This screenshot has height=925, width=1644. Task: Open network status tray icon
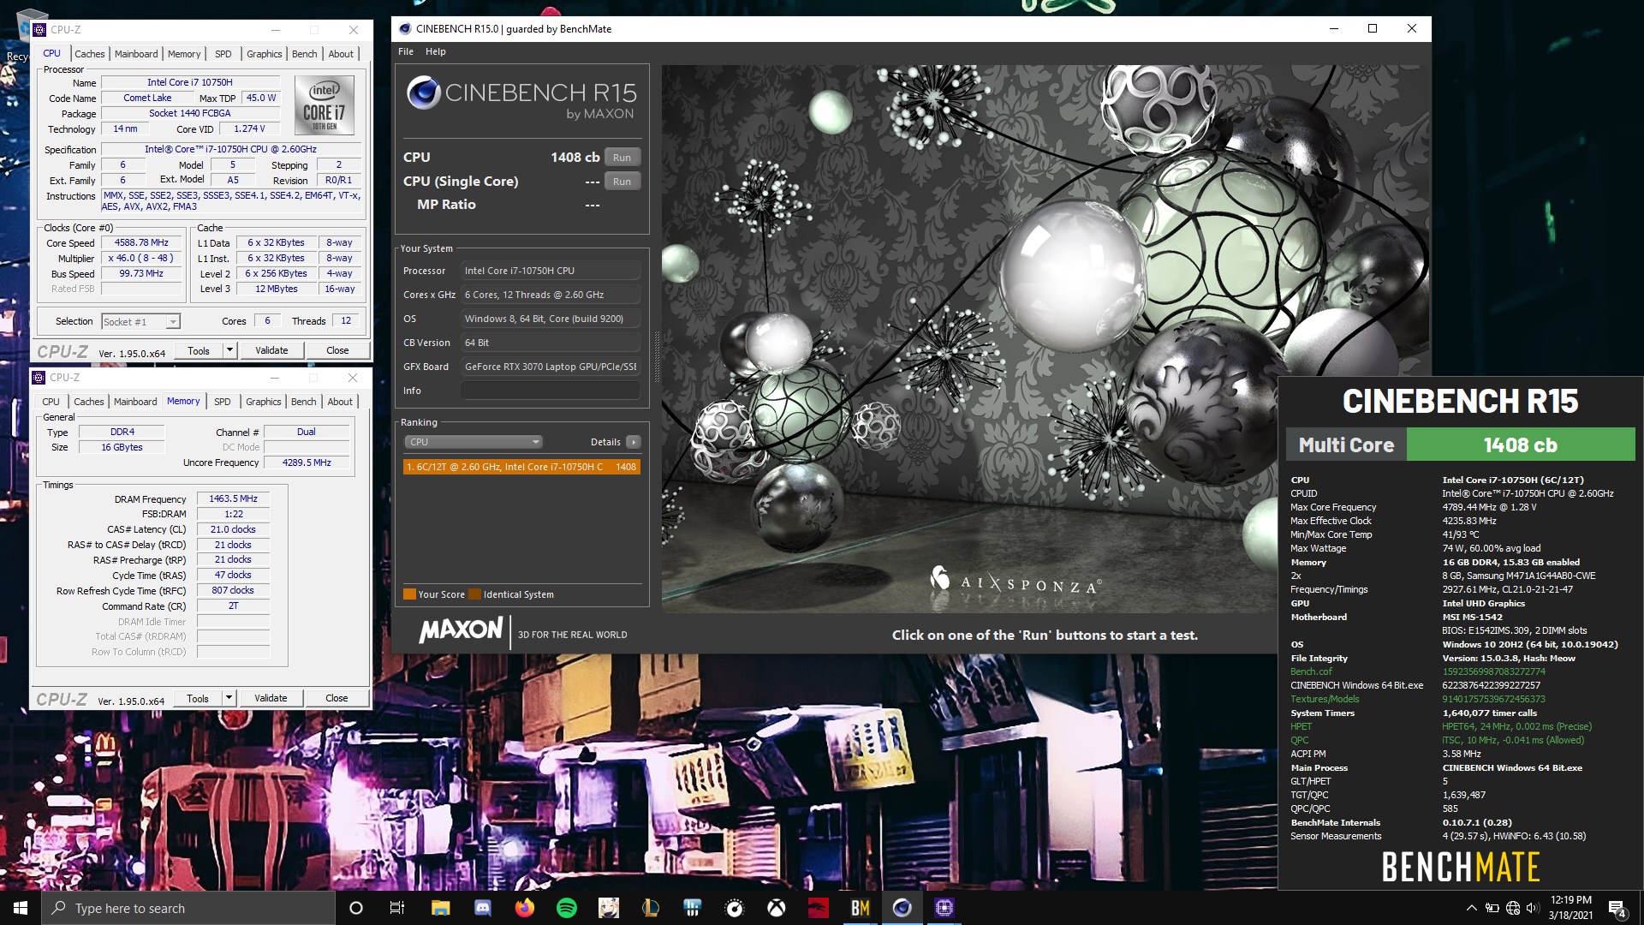click(1513, 908)
